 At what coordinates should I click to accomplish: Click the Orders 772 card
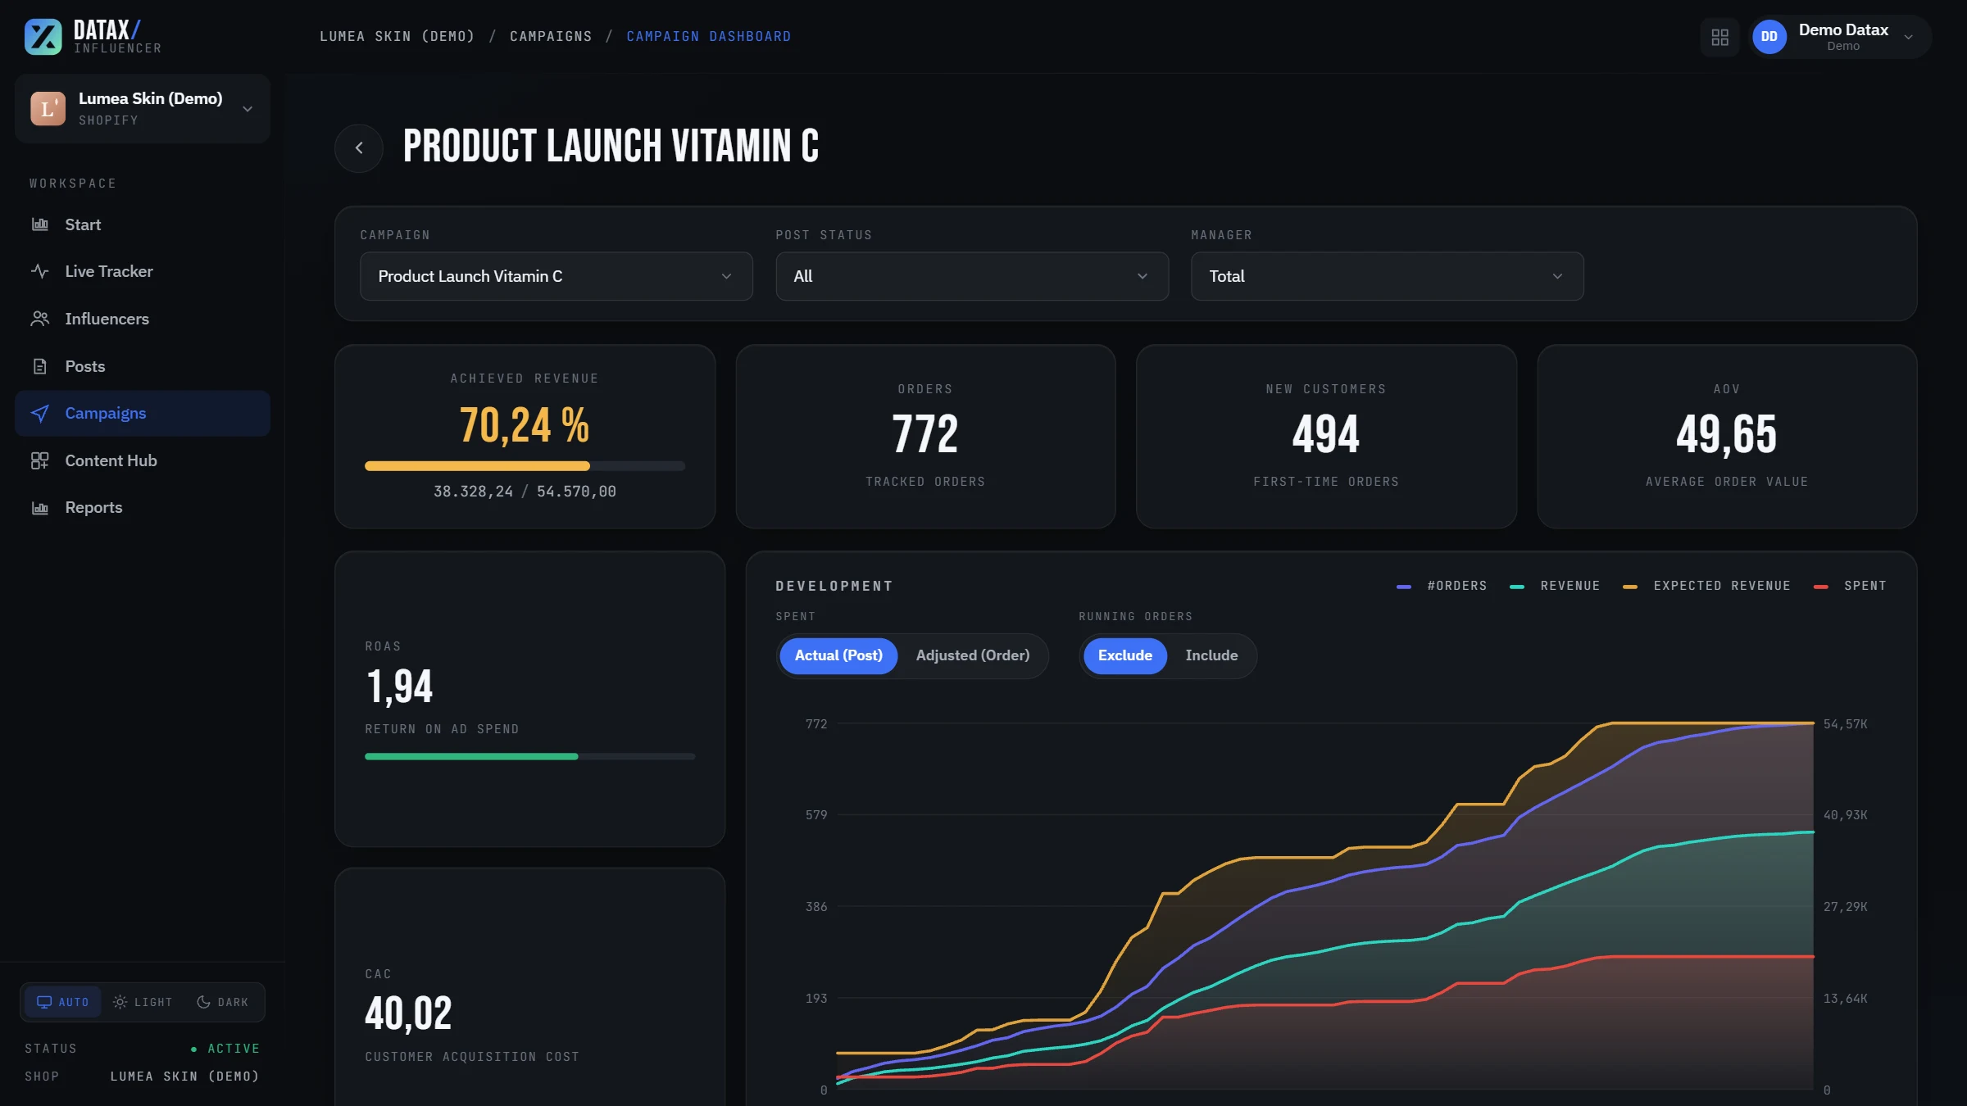pyautogui.click(x=925, y=437)
